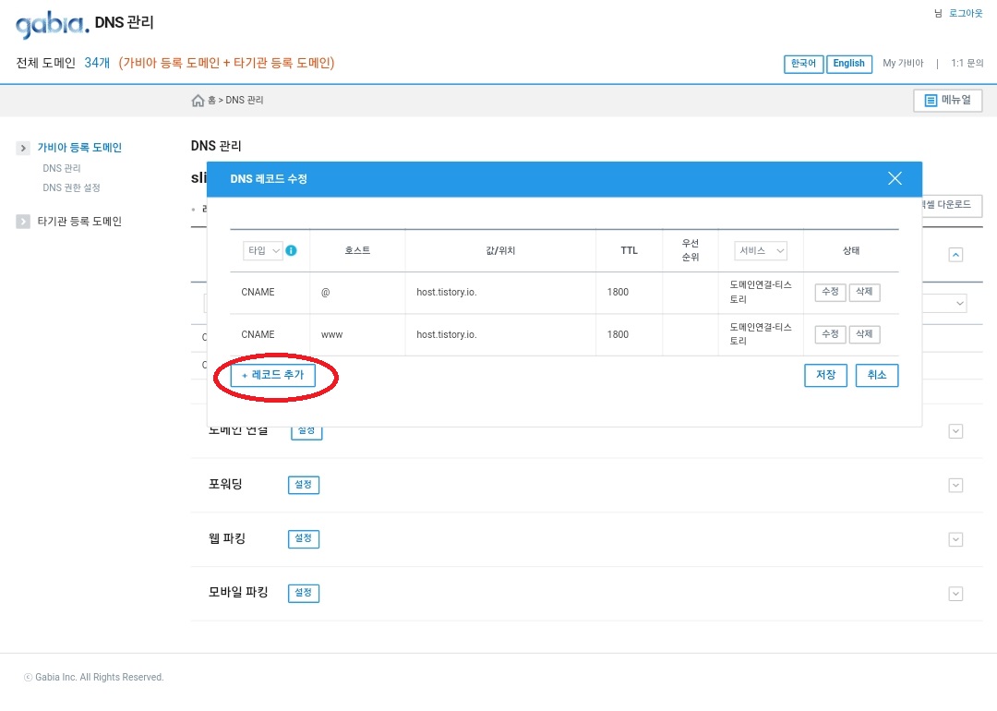This screenshot has height=711, width=997.
Task: Open the 서비스 dropdown in table header
Action: [x=761, y=250]
